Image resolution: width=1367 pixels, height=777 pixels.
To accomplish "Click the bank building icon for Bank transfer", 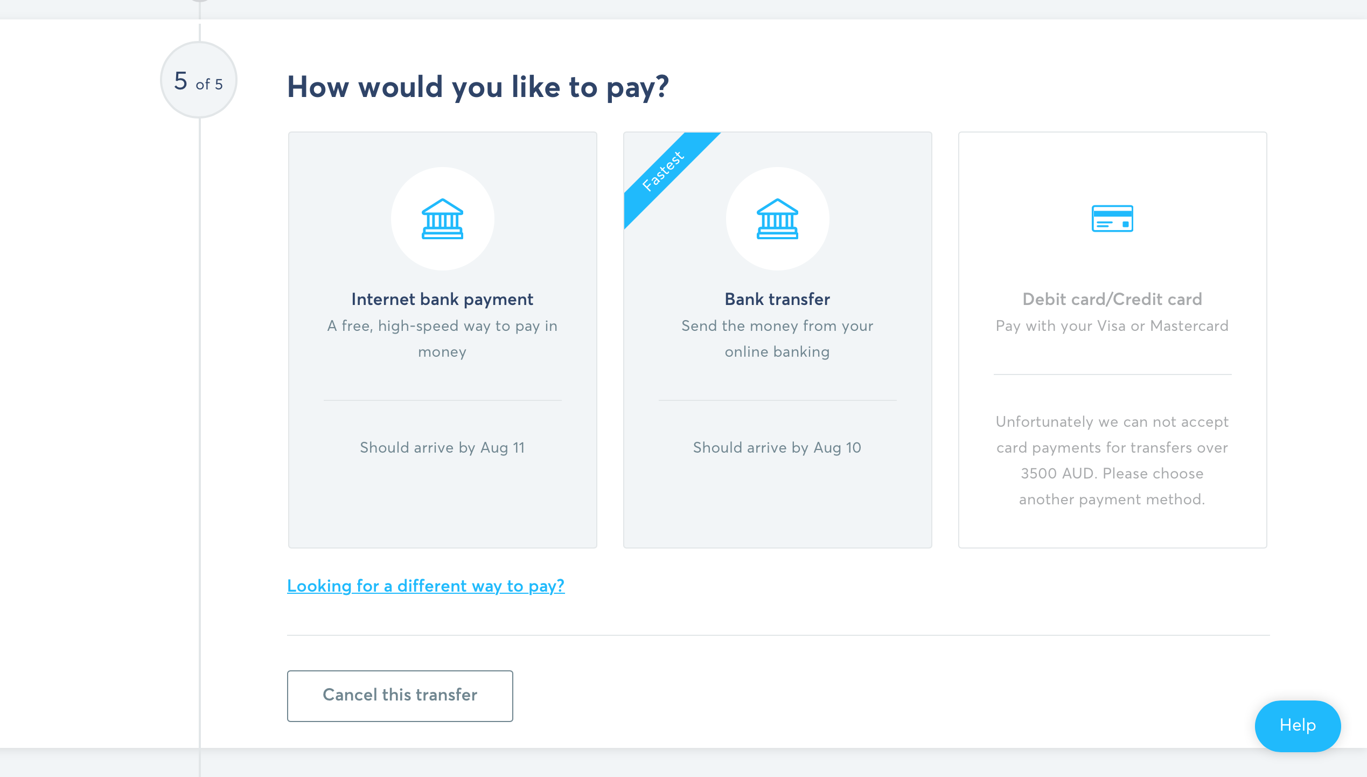I will 777,219.
